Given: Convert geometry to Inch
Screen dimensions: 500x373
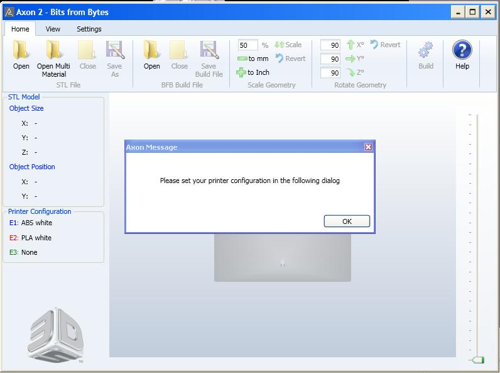Looking at the screenshot, I should point(253,72).
